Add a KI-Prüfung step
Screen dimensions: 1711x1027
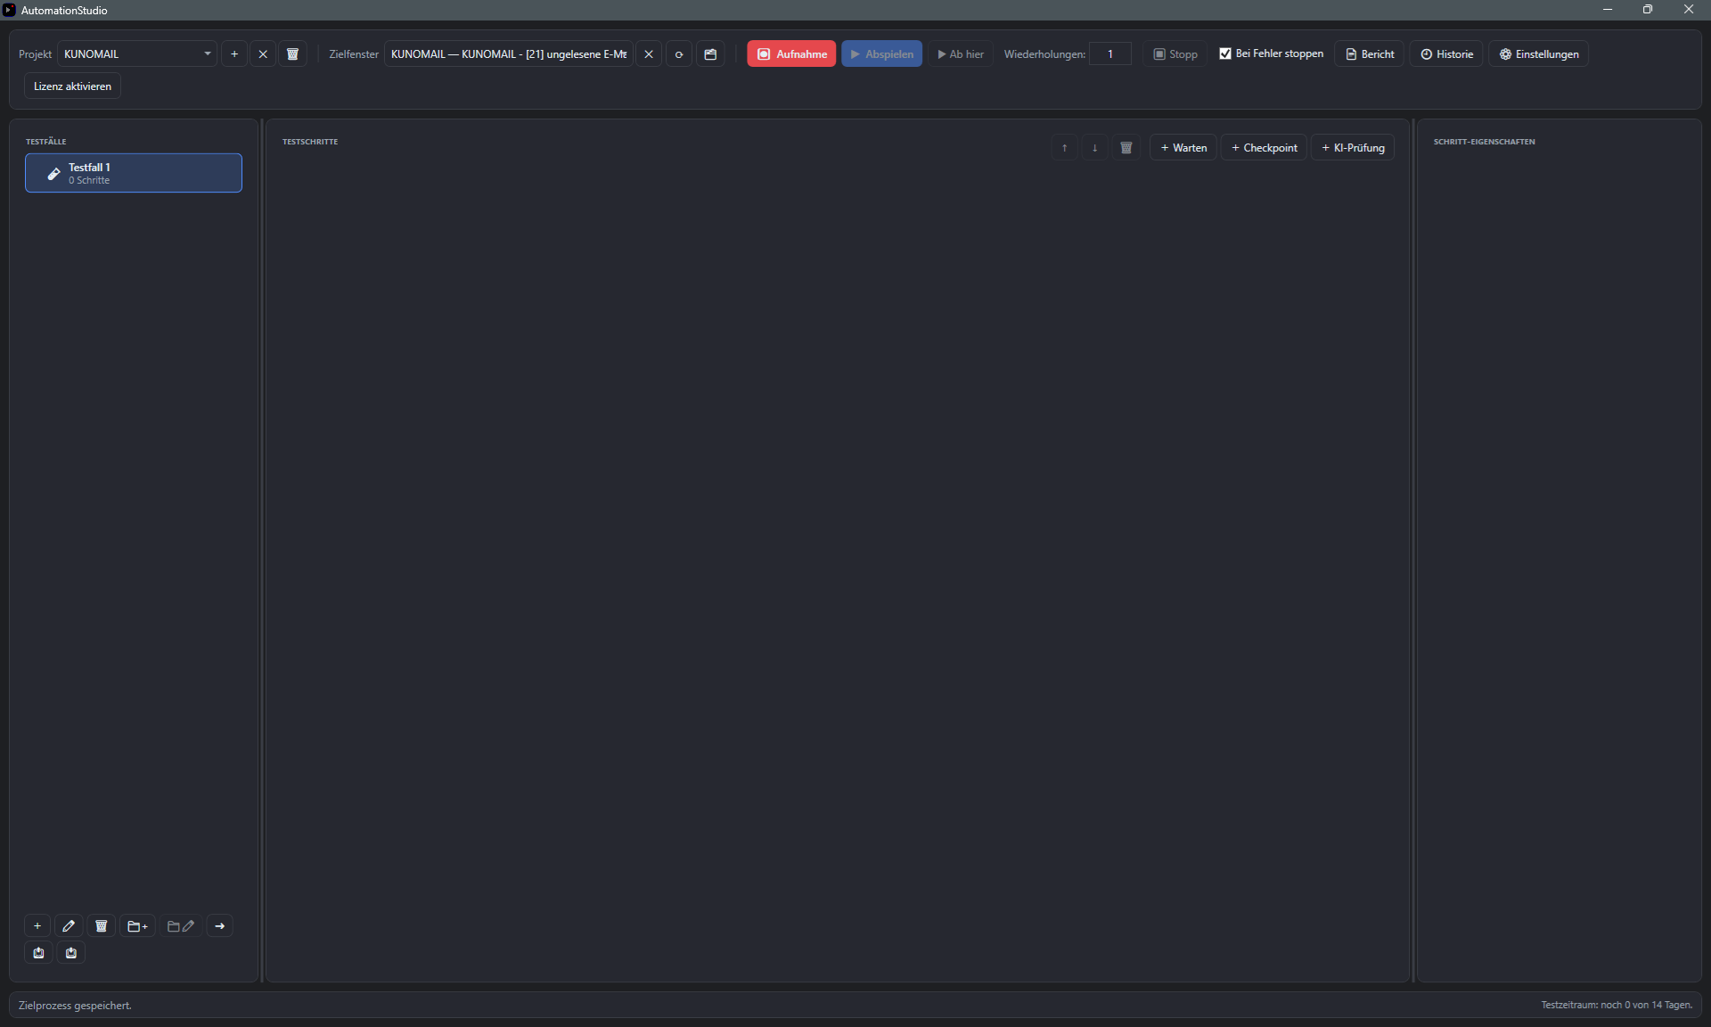(1353, 148)
